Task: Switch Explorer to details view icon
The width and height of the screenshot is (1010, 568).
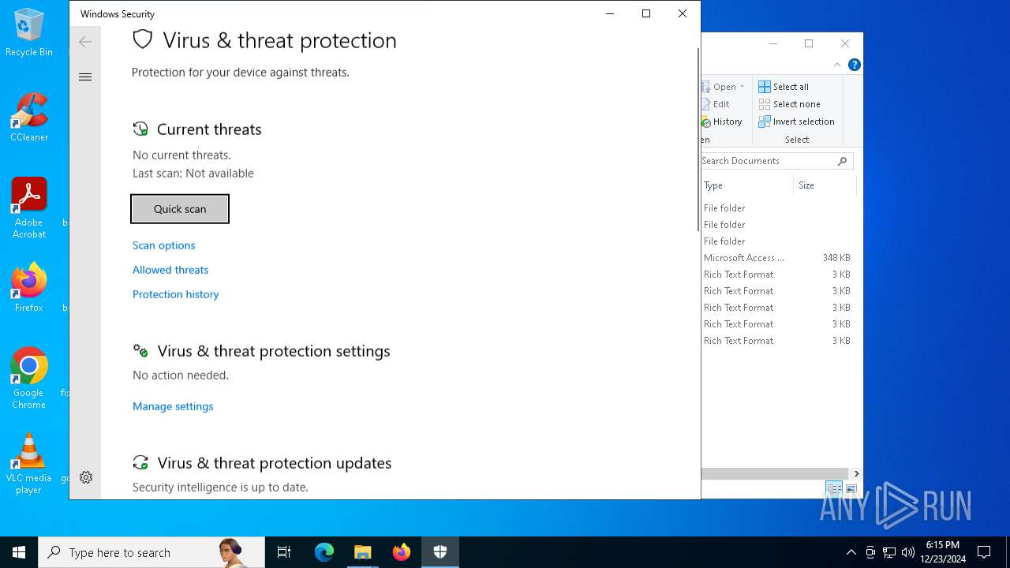Action: coord(834,489)
